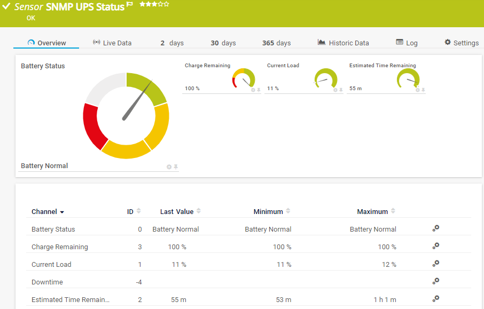Click gear icon on Charge Remaining gauge
The image size is (484, 309).
pos(253,90)
